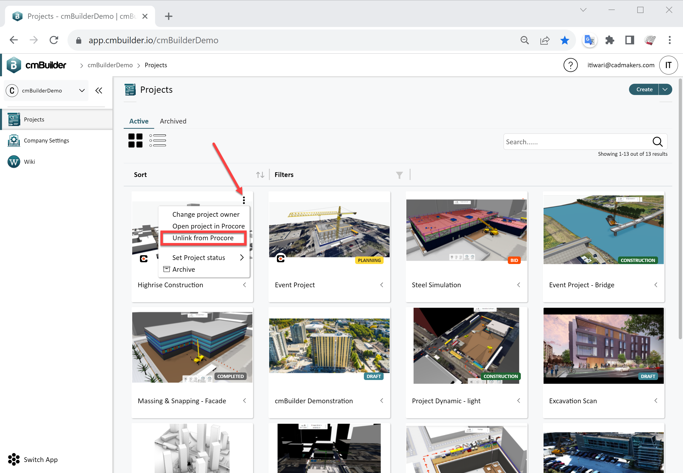The image size is (683, 473).
Task: Select Projects in the sidebar
Action: pos(56,119)
